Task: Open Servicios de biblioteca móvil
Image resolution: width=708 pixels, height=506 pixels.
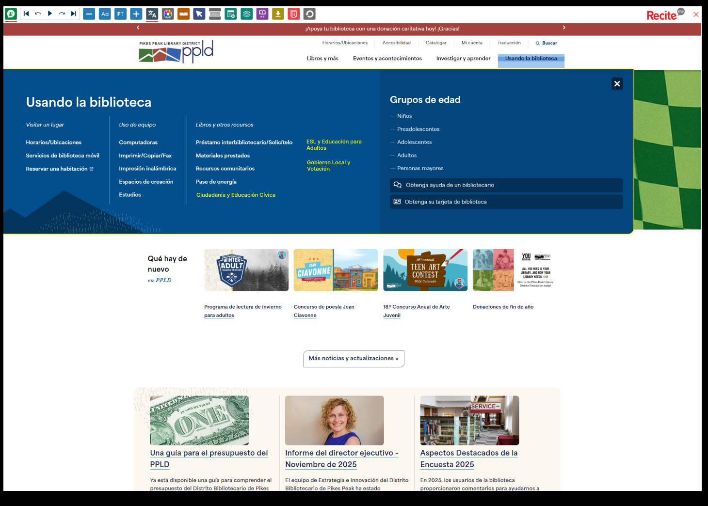Action: (x=63, y=156)
